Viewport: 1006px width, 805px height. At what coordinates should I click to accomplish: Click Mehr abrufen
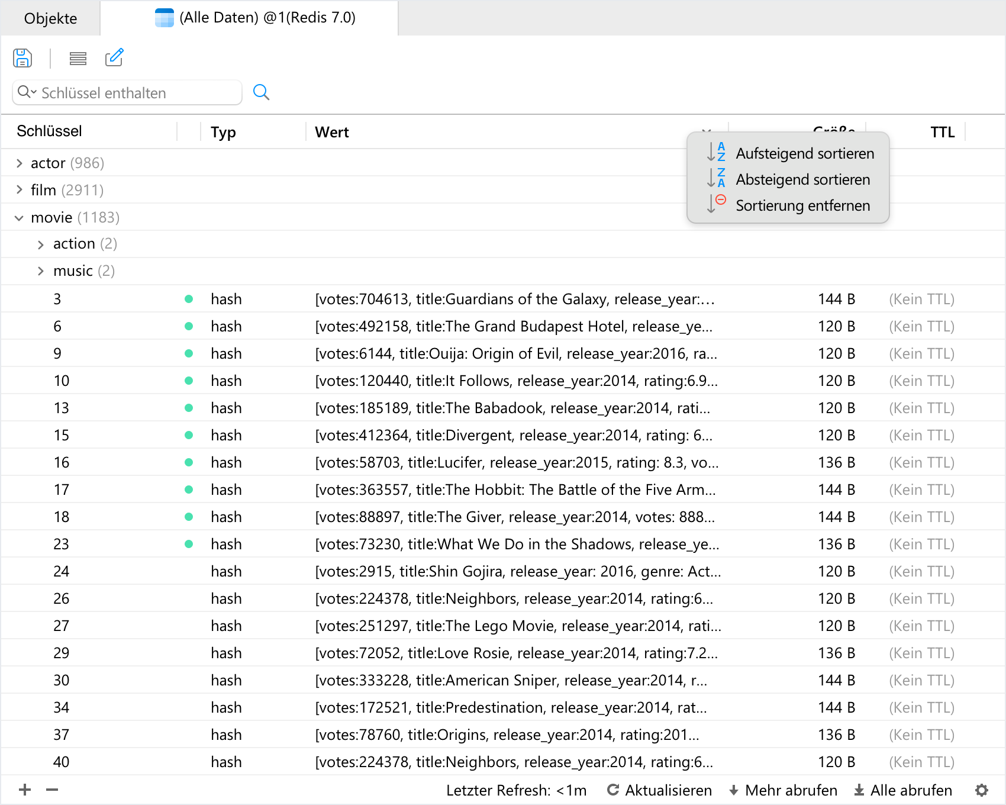[783, 790]
